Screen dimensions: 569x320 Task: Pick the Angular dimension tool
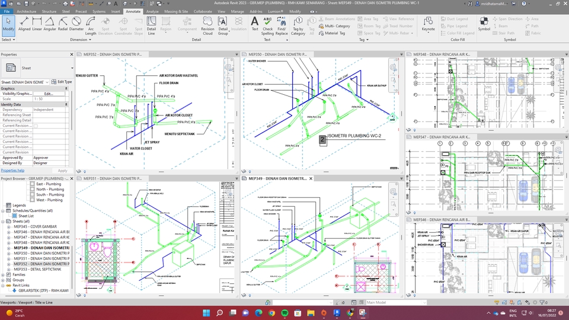tap(50, 24)
